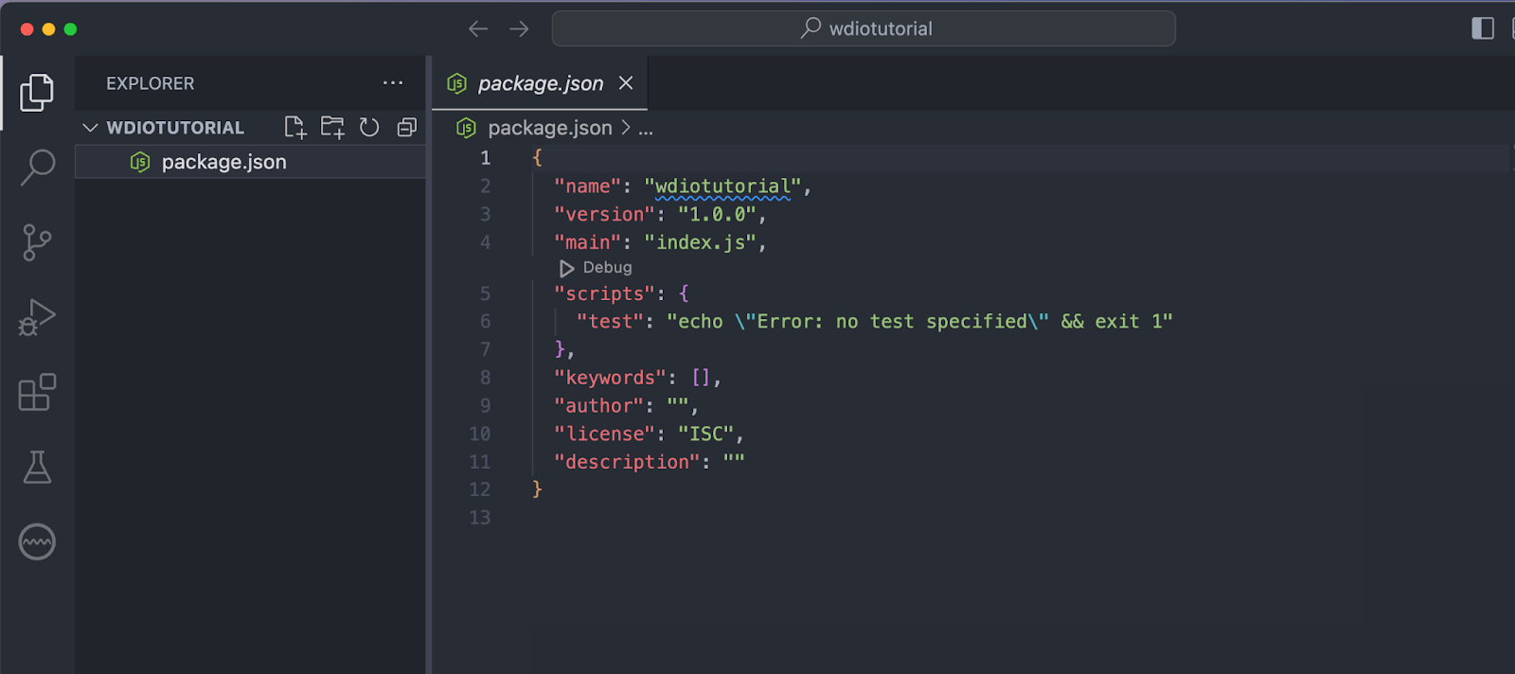The height and width of the screenshot is (674, 1515).
Task: Click the "1.0.0" version value
Action: pyautogui.click(x=717, y=215)
